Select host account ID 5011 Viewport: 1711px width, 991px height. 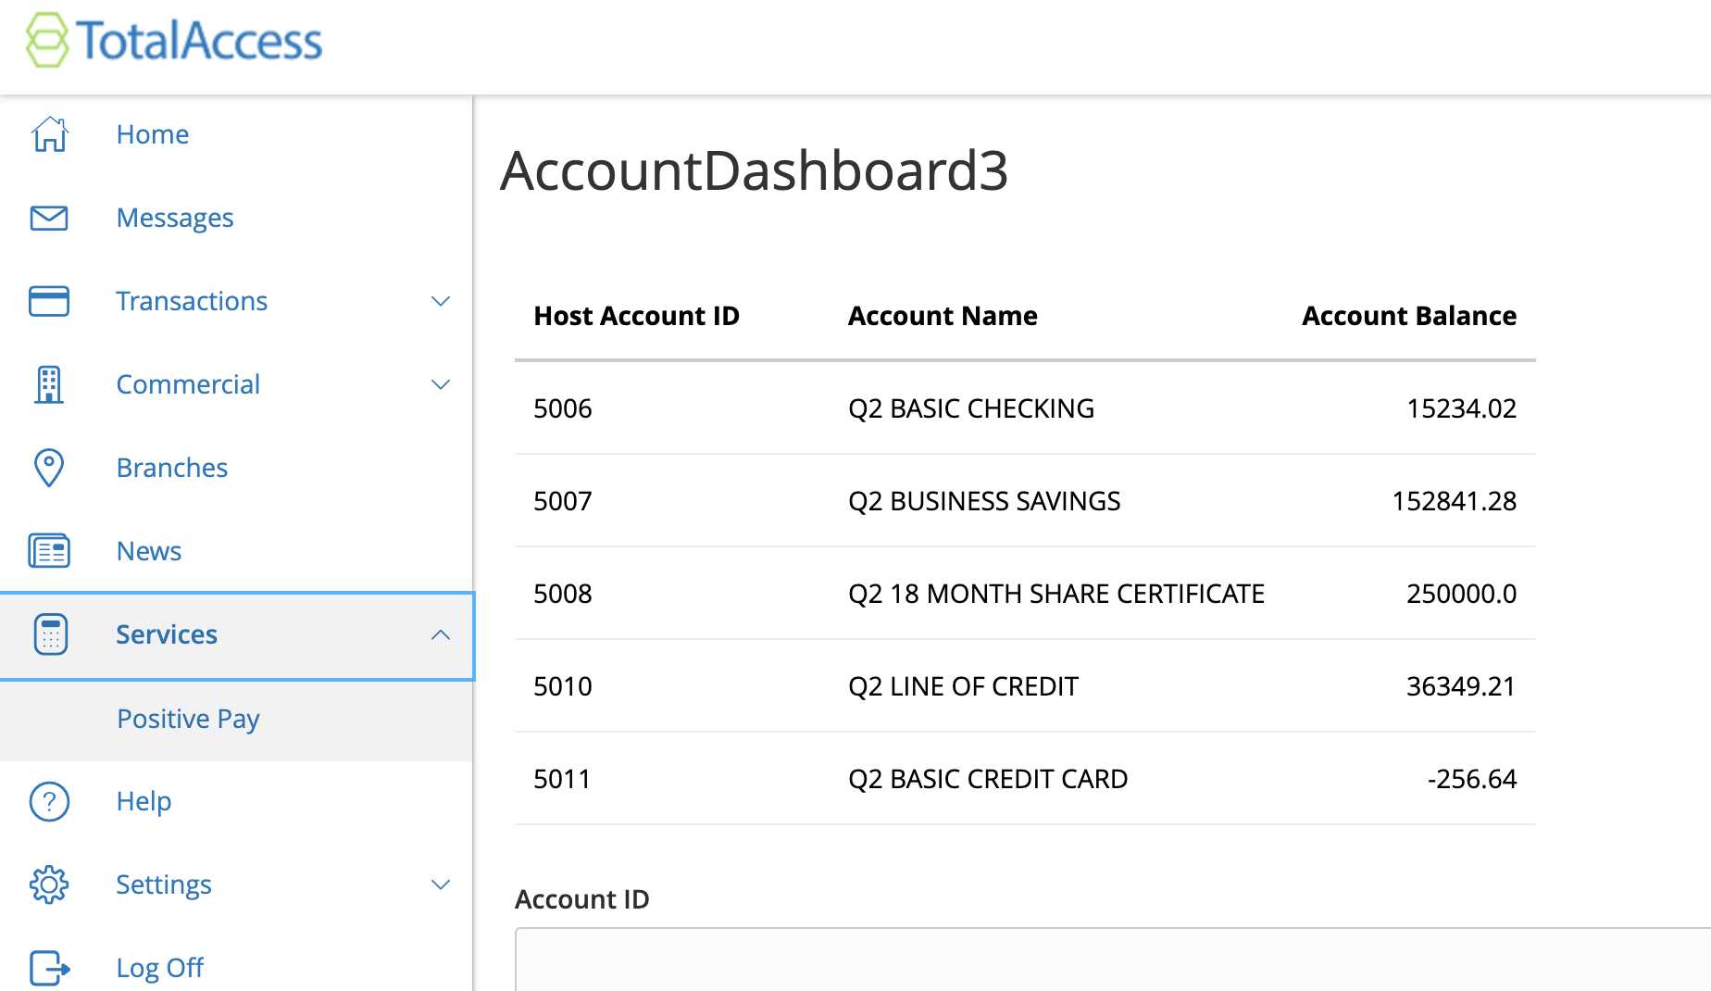(x=562, y=779)
